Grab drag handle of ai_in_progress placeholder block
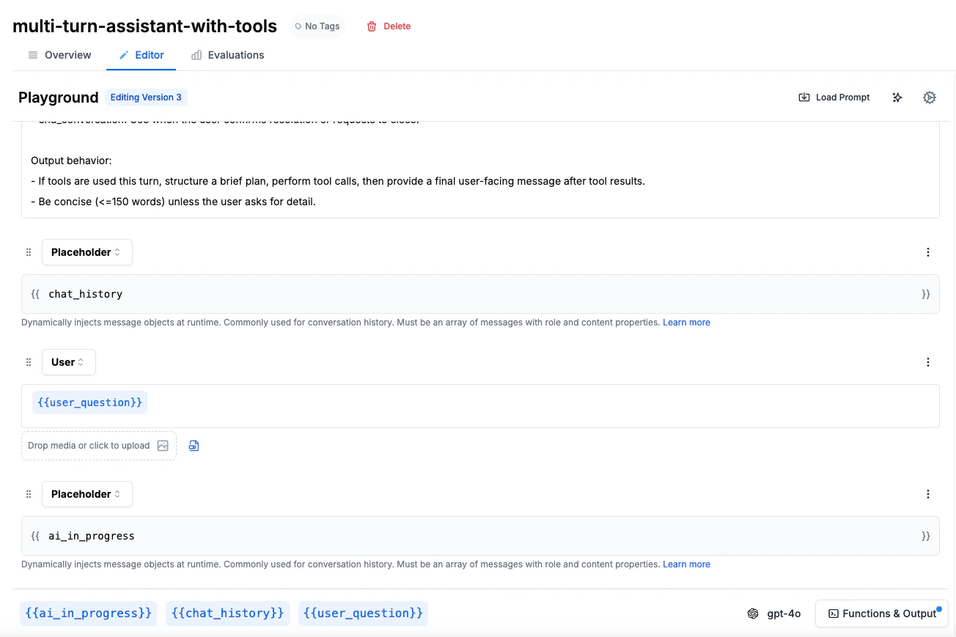The image size is (956, 637). tap(29, 494)
